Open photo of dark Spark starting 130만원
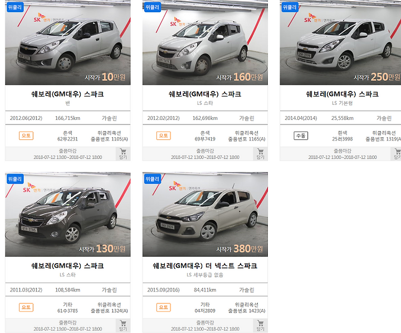 pyautogui.click(x=68, y=214)
